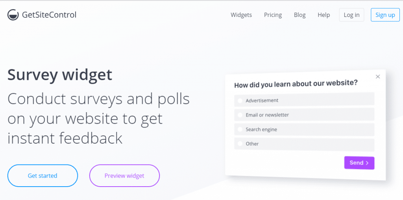Open the Widgets menu item

coord(241,15)
